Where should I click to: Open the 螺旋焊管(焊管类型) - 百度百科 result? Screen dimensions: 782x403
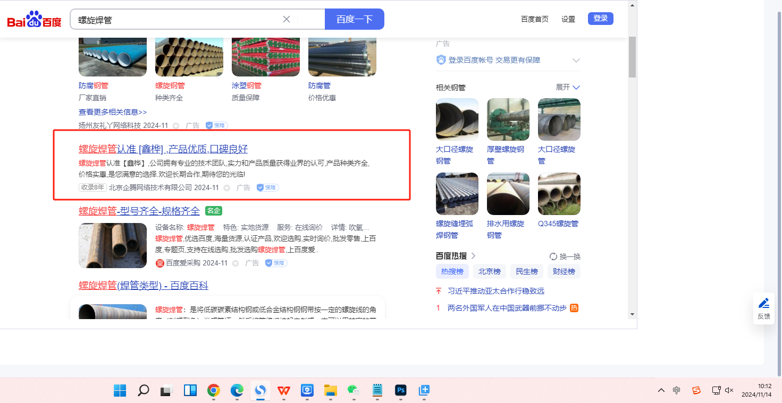(144, 286)
